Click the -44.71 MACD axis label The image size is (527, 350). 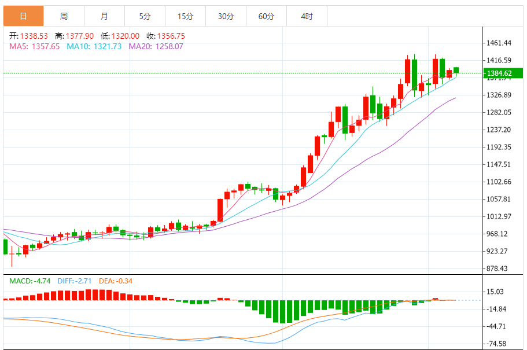(496, 326)
